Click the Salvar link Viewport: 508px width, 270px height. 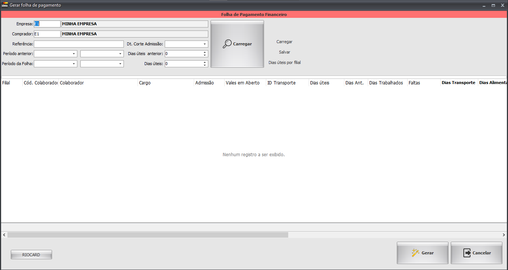pyautogui.click(x=284, y=52)
